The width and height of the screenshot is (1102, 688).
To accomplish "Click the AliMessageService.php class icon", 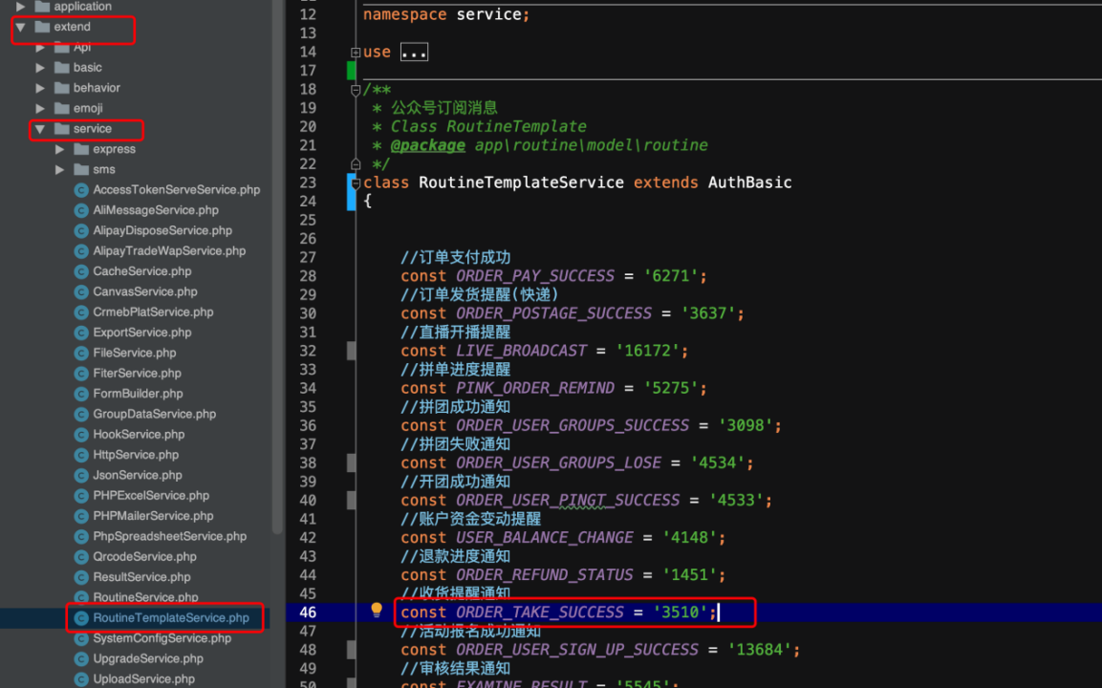I will [x=81, y=210].
